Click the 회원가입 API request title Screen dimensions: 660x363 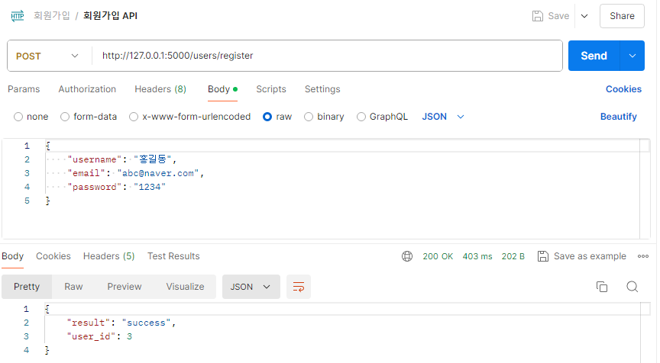(x=110, y=16)
